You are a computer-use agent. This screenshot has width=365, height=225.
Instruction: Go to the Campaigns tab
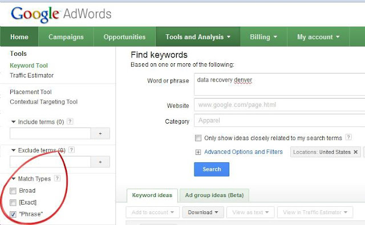[66, 36]
